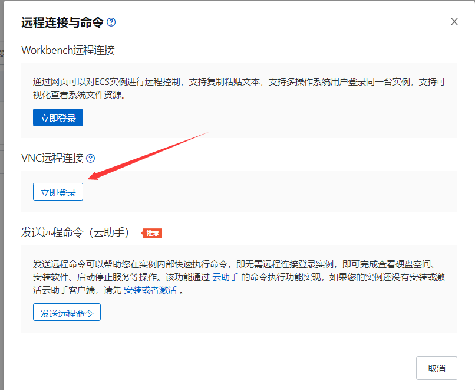The width and height of the screenshot is (475, 390).
Task: Select the Workbench远程连接 section heading
Action: coord(68,50)
